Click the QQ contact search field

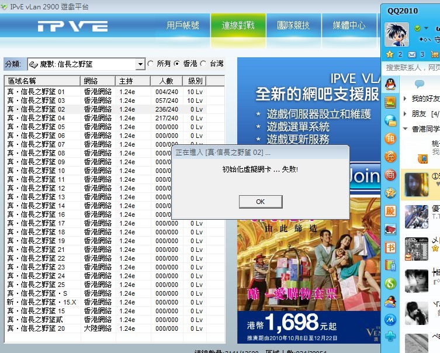[412, 67]
